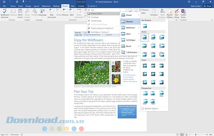Start Inking tool
The height and width of the screenshot is (136, 214).
[x=176, y=13]
